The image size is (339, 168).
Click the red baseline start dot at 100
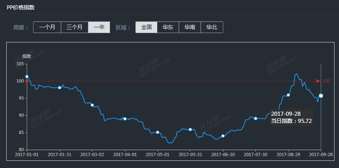pos(27,81)
